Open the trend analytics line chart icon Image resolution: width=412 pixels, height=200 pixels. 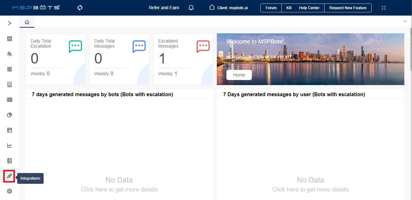9,145
